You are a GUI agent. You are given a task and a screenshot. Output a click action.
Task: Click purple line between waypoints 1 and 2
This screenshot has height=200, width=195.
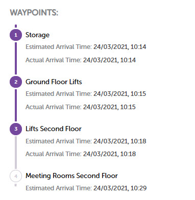coord(16,58)
